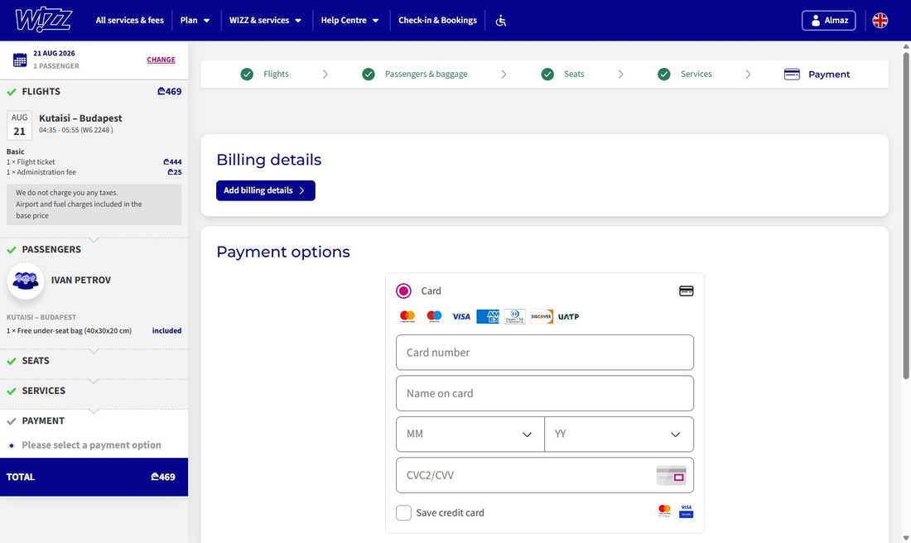Expand the PASSENGERS section in sidebar
Screen dimensions: 911x543
94,250
